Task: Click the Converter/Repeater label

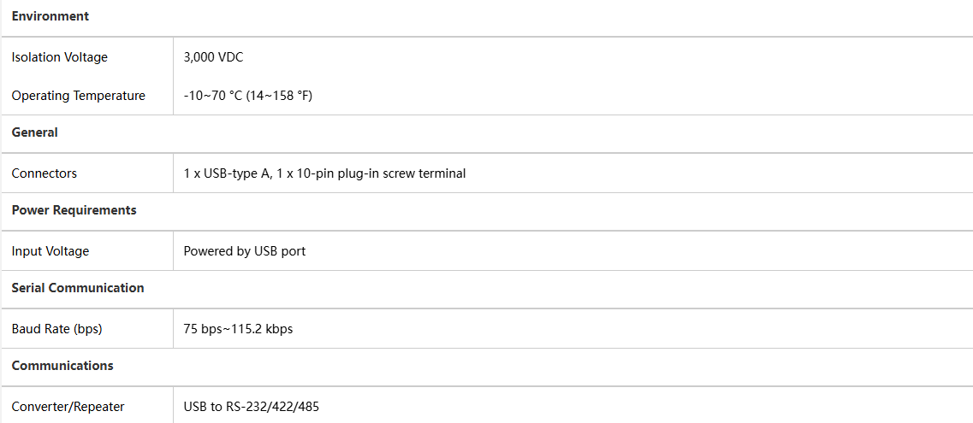Action: click(x=68, y=407)
